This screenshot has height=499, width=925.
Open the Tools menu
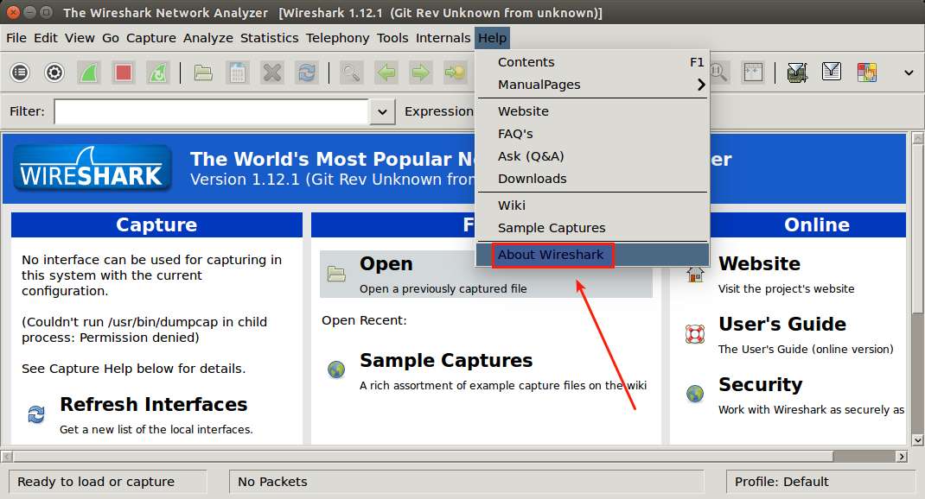point(392,38)
